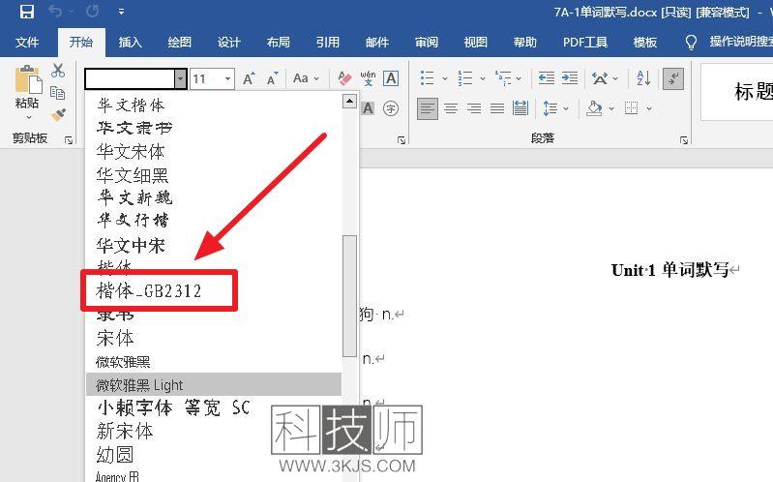Toggle Center alignment

(451, 108)
